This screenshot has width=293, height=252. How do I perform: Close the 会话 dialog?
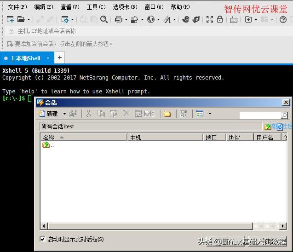[286, 103]
